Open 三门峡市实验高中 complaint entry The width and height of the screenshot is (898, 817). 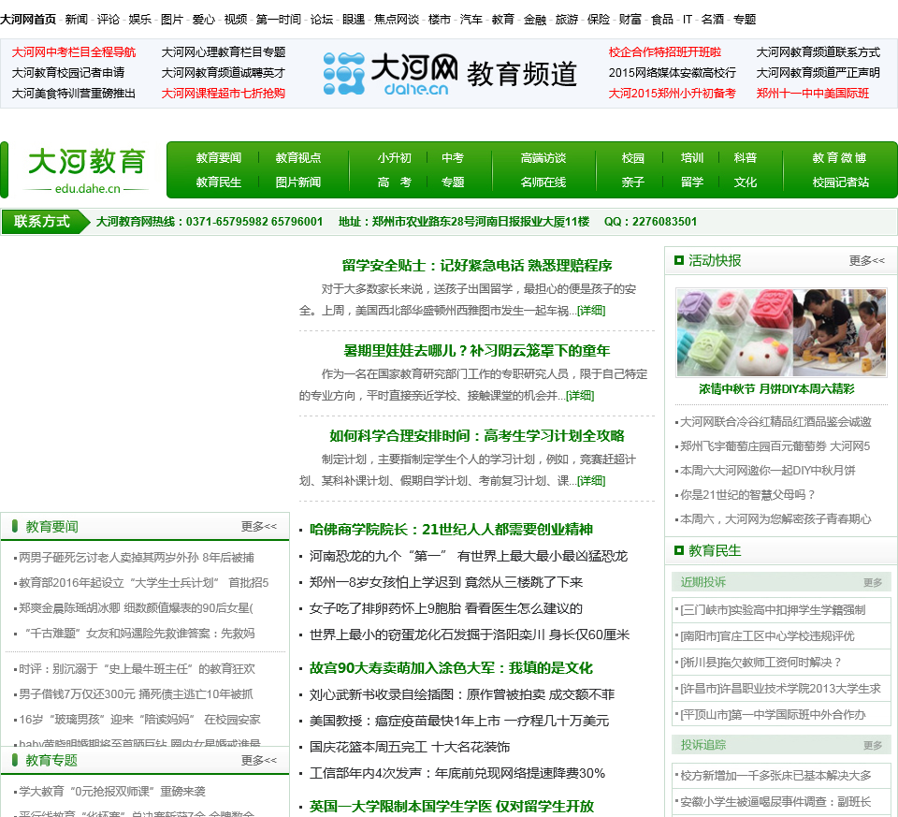coord(773,610)
